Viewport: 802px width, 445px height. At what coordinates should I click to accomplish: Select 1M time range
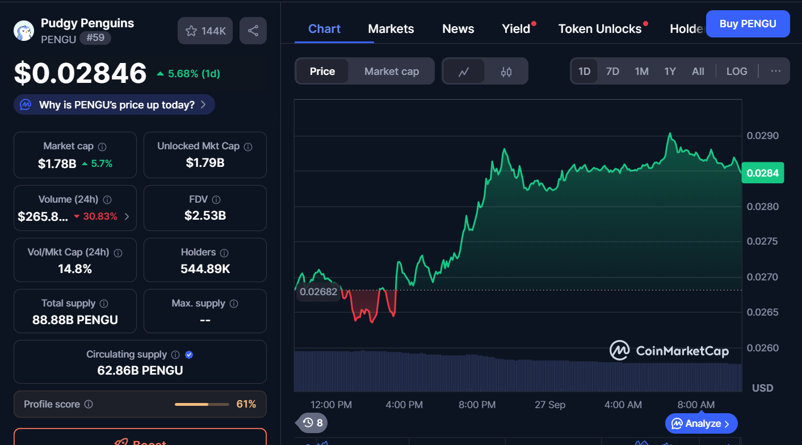tap(642, 72)
